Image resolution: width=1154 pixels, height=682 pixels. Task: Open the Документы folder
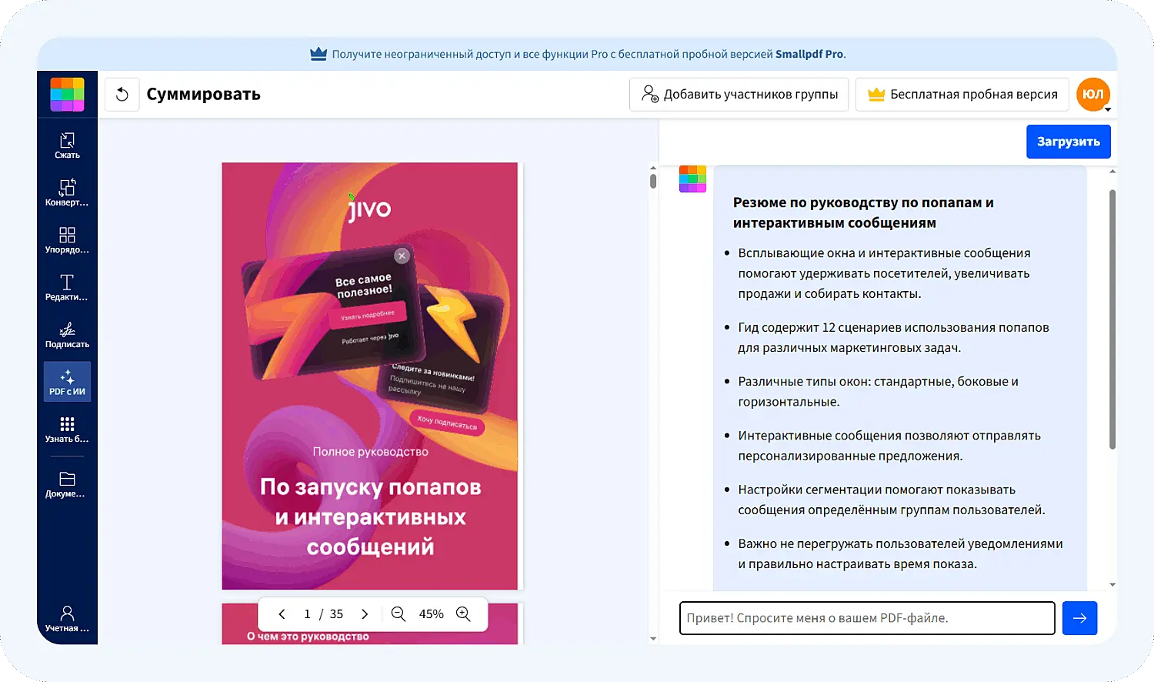coord(67,484)
